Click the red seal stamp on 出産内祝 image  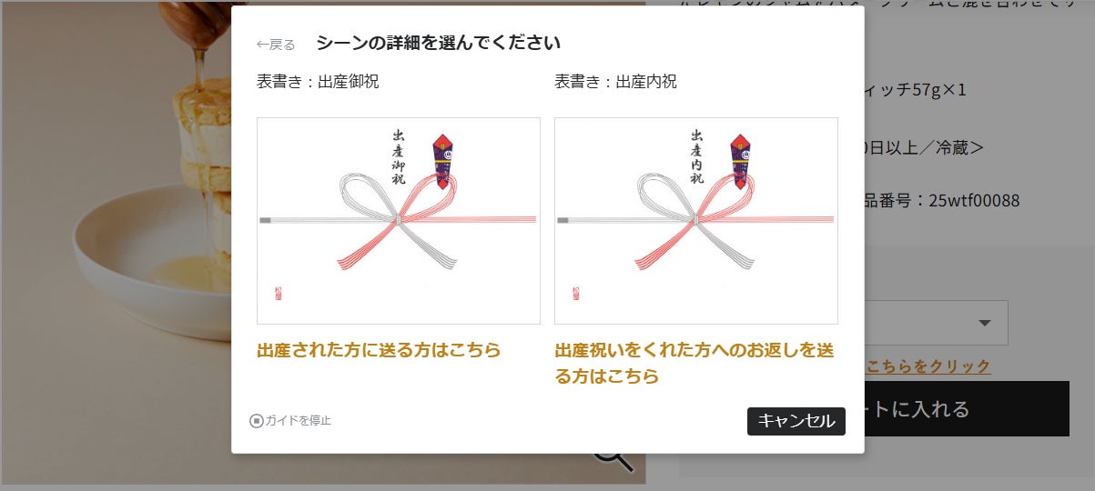pos(576,294)
